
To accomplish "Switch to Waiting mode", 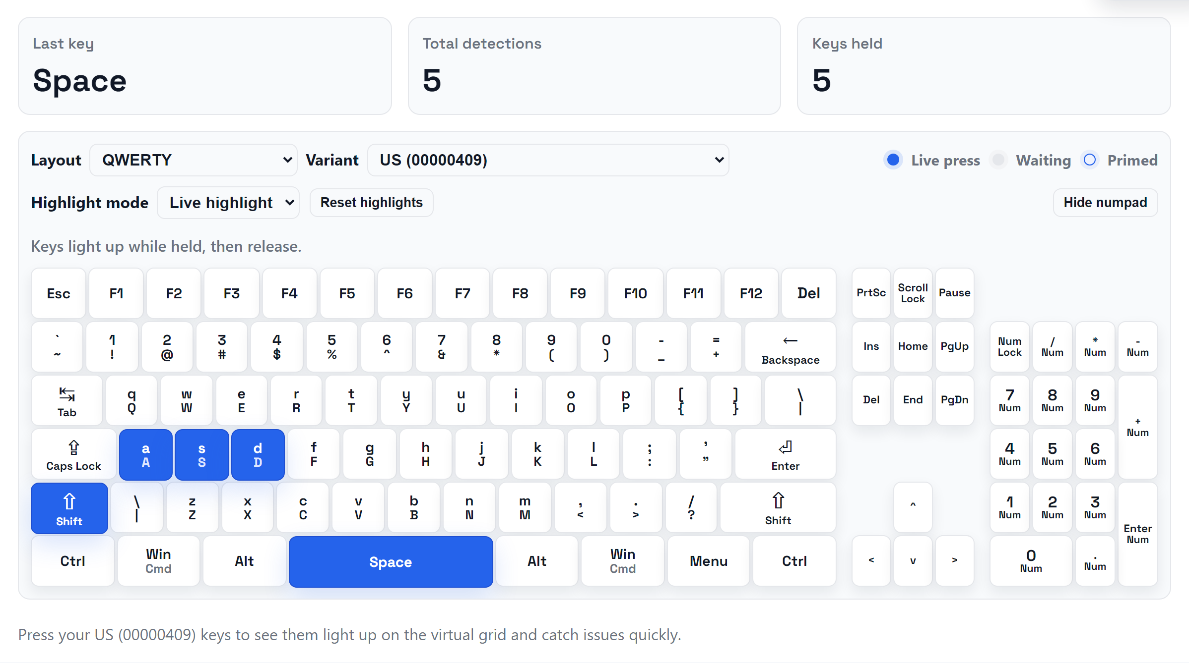I will 998,160.
